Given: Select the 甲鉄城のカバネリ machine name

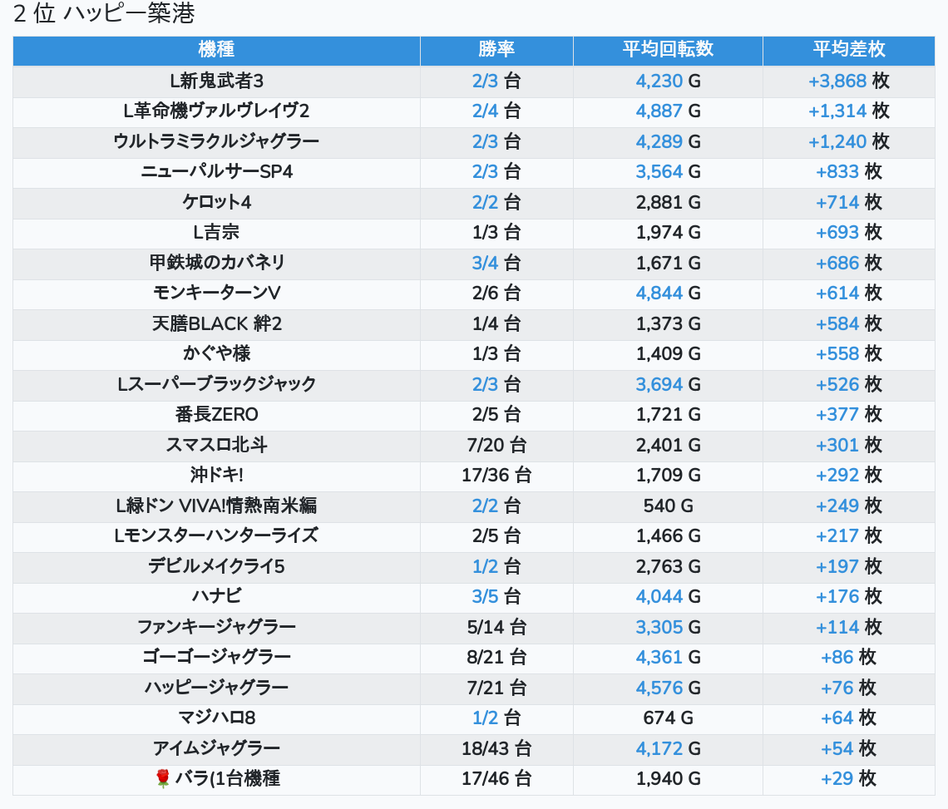Looking at the screenshot, I should click(216, 263).
